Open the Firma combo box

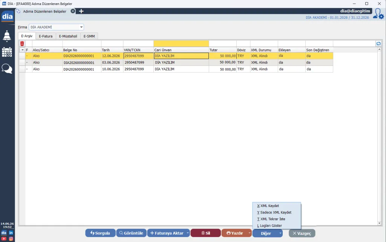click(x=57, y=27)
